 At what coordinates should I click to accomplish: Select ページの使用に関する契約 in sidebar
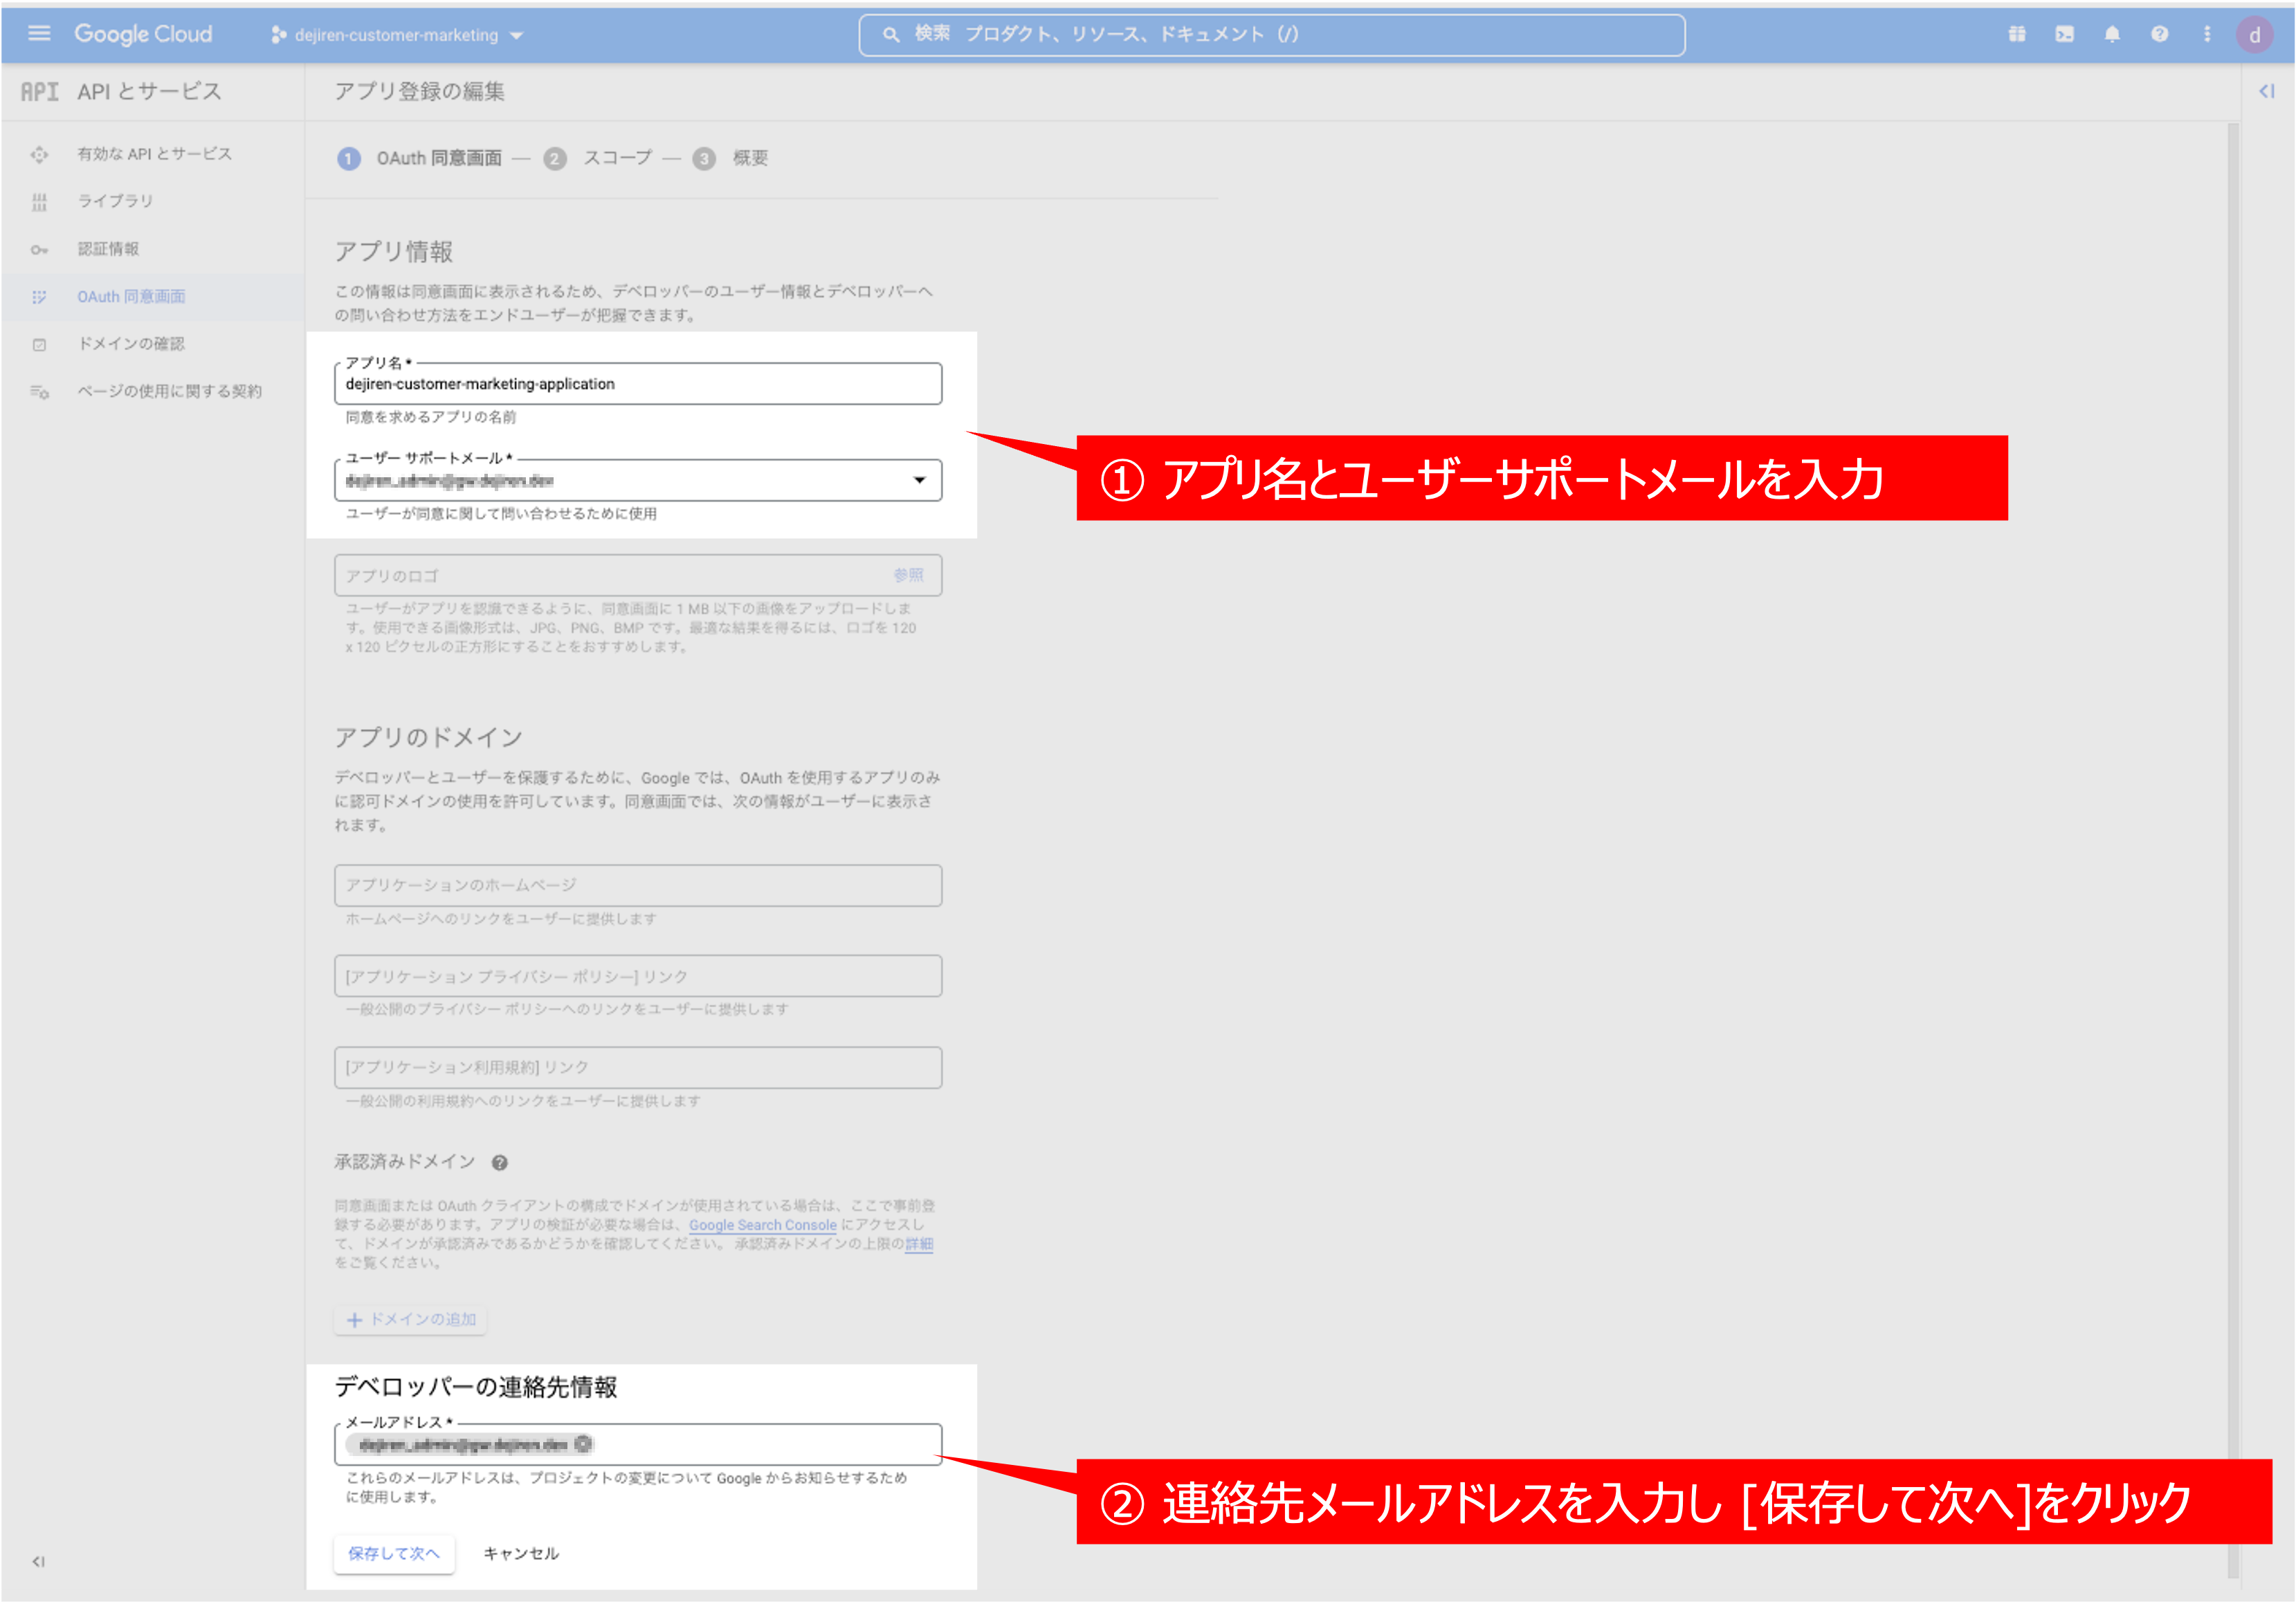154,391
